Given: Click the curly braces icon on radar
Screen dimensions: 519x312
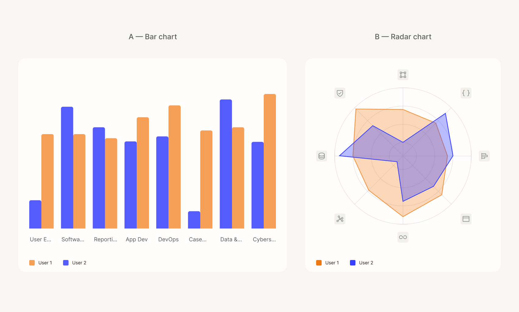Looking at the screenshot, I should click(466, 93).
